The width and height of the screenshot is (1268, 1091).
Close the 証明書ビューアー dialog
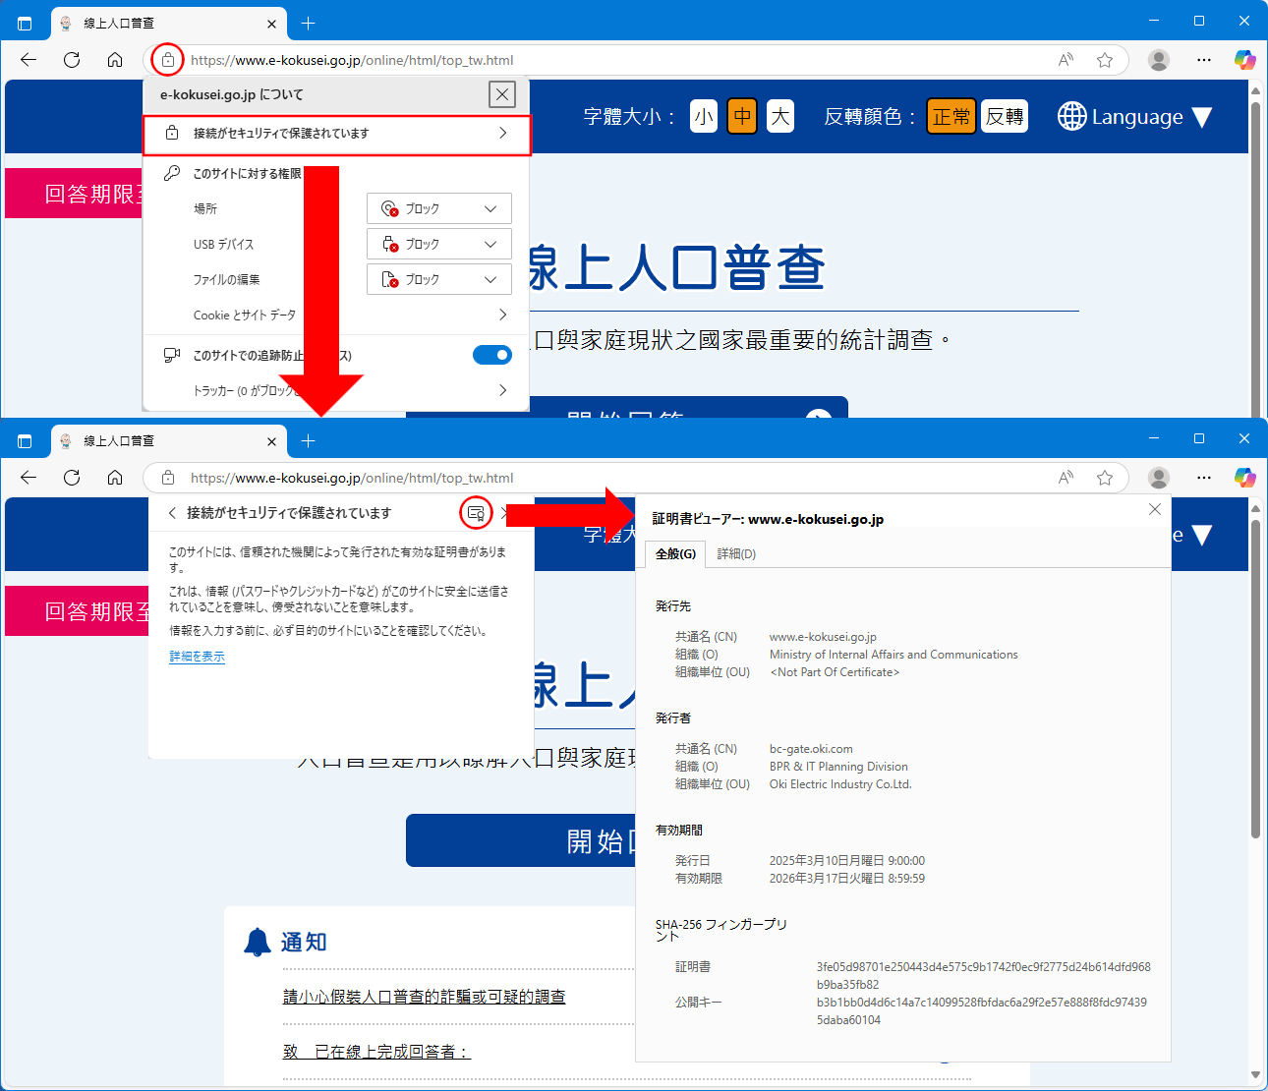(1155, 509)
